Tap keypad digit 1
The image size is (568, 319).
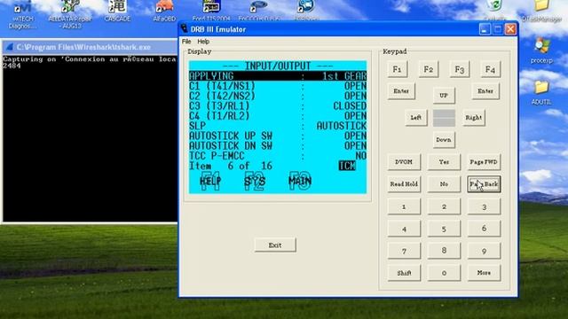click(404, 206)
